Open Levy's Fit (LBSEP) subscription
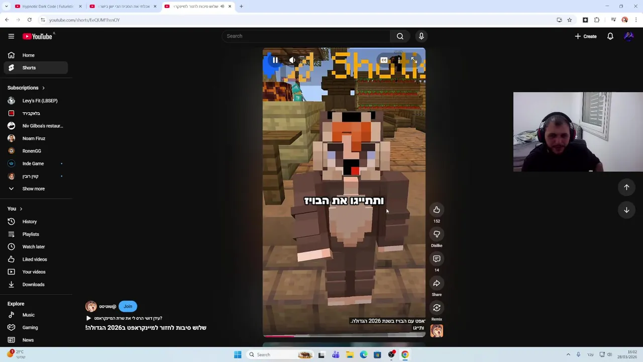The height and width of the screenshot is (362, 643). pyautogui.click(x=35, y=101)
